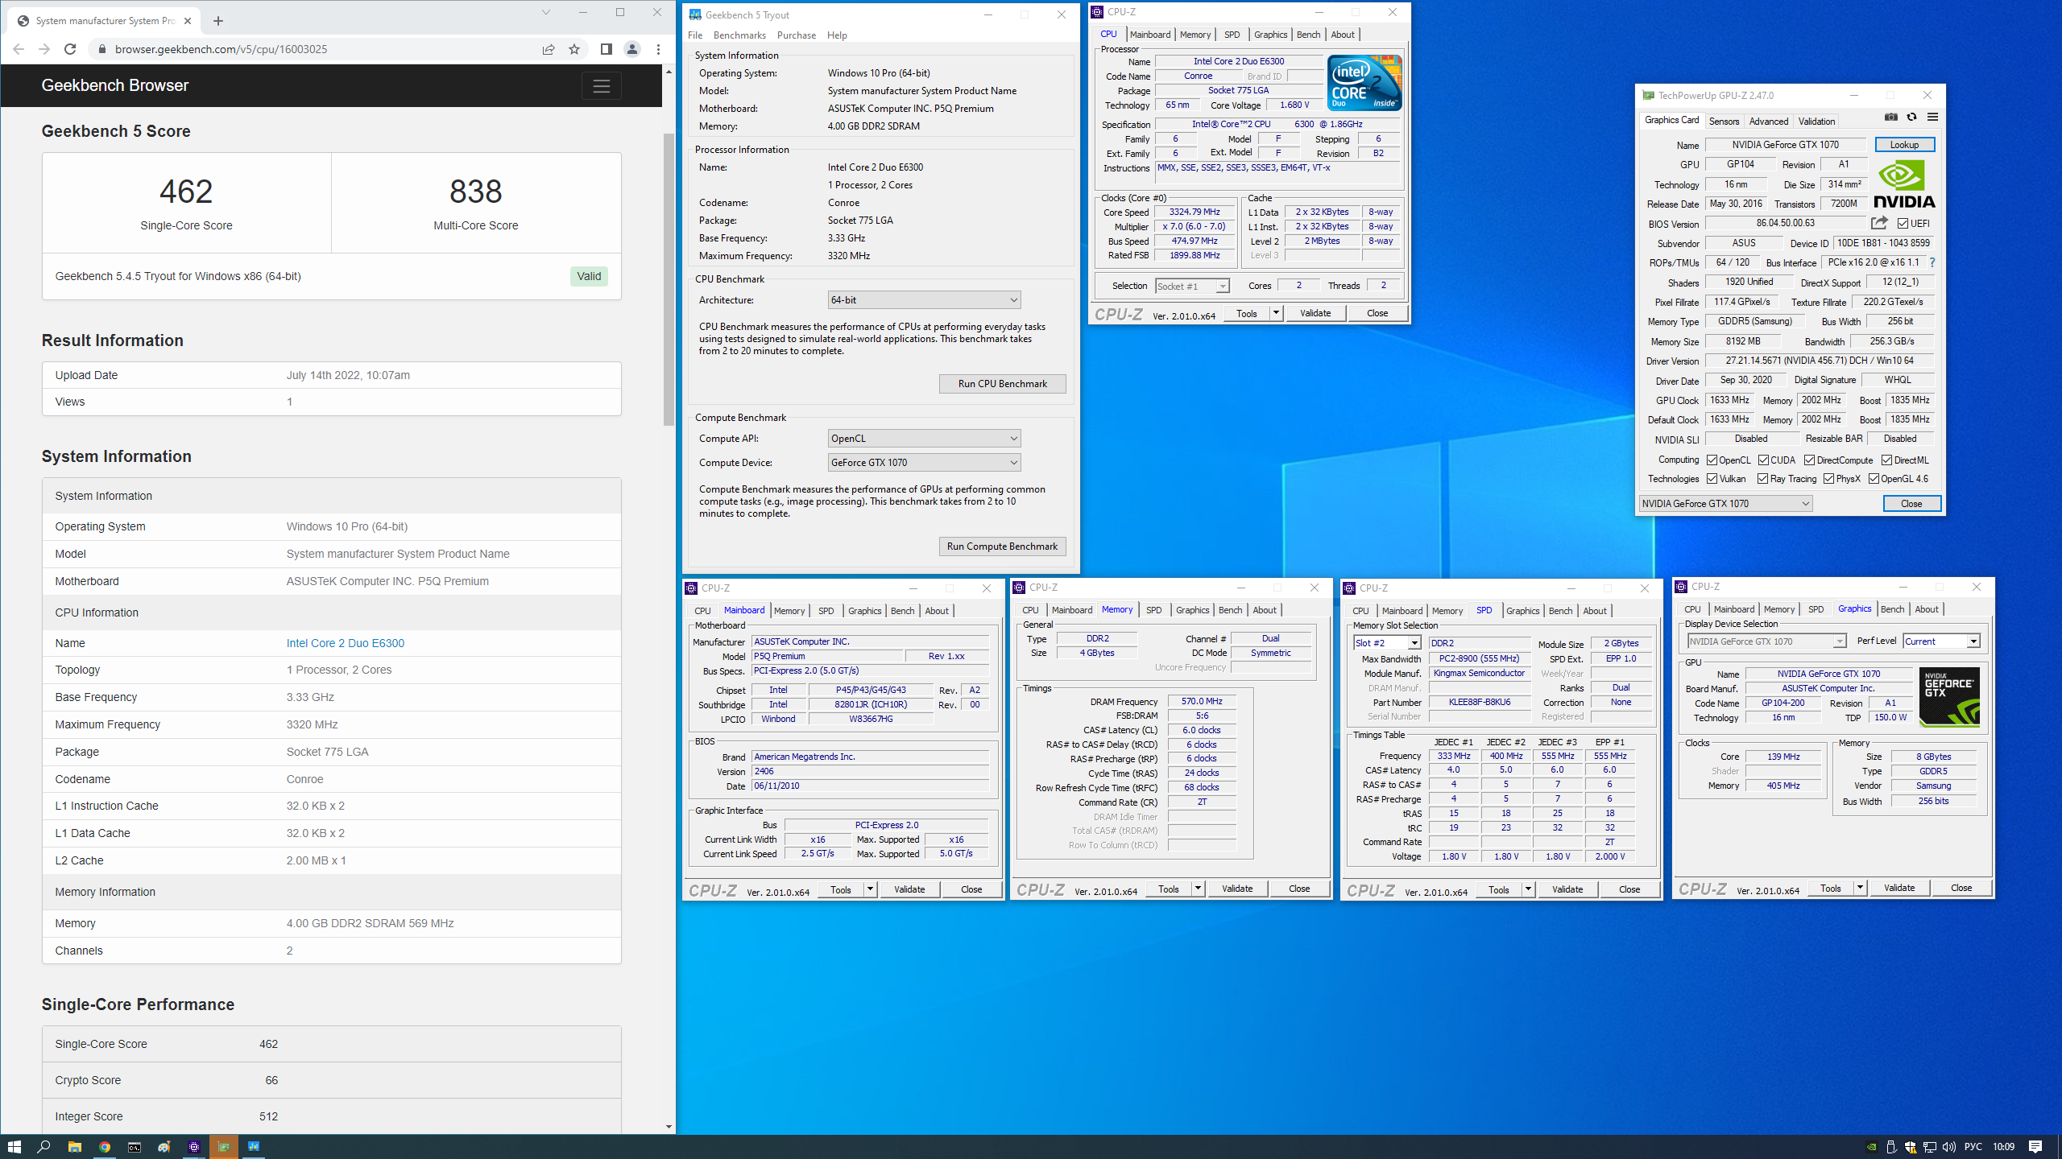Click the Chrome address bar URL

pos(221,49)
